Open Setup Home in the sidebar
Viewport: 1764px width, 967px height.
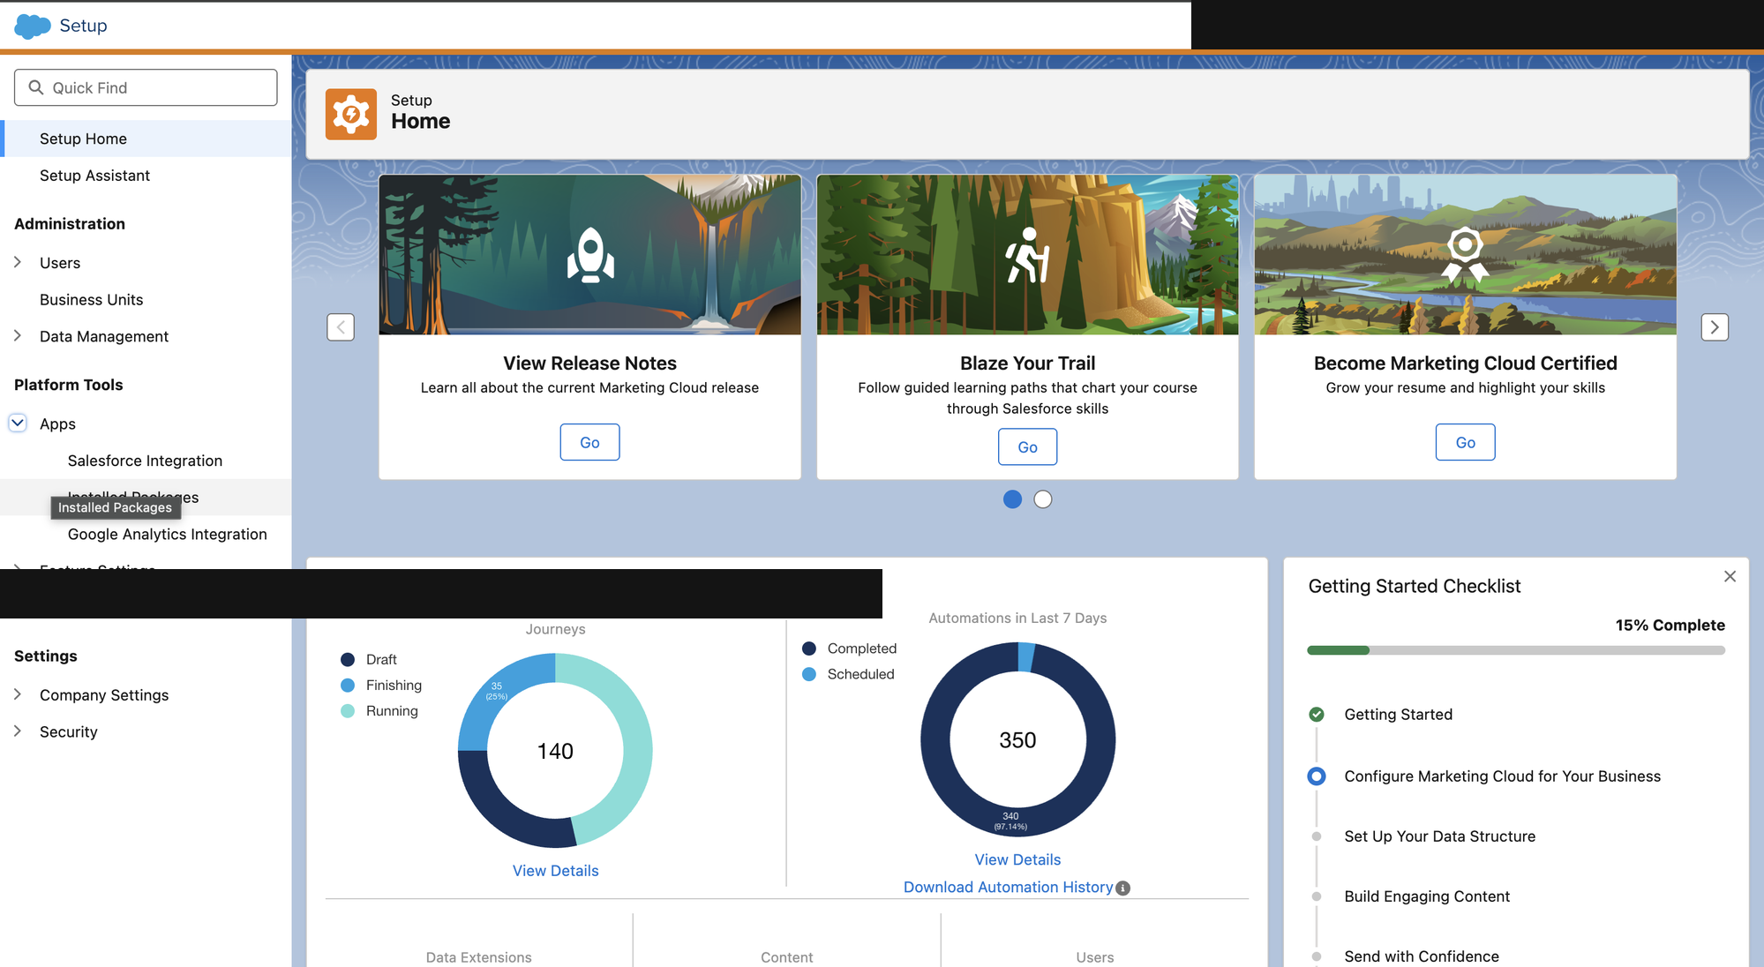coord(146,139)
